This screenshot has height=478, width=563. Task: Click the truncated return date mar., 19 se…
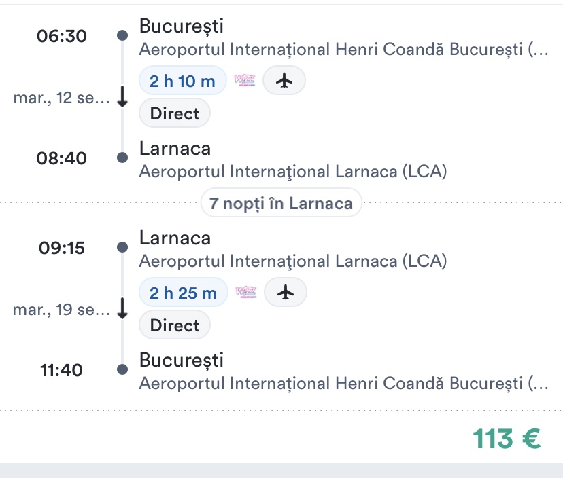(61, 310)
